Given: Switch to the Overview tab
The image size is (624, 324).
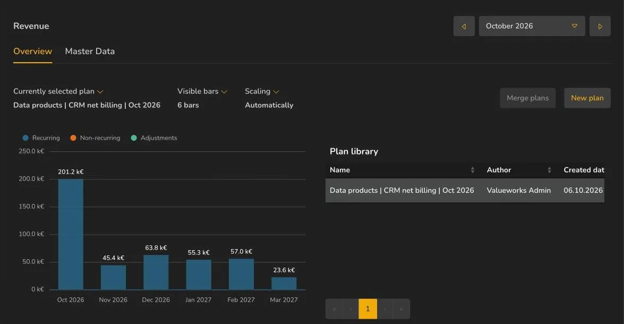Looking at the screenshot, I should 32,52.
